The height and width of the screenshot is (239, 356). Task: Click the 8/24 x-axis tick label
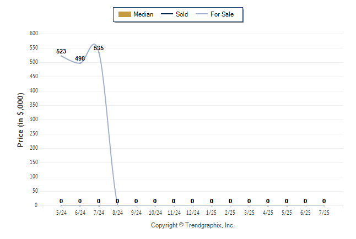coord(117,213)
